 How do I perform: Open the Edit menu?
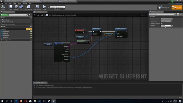6,3
